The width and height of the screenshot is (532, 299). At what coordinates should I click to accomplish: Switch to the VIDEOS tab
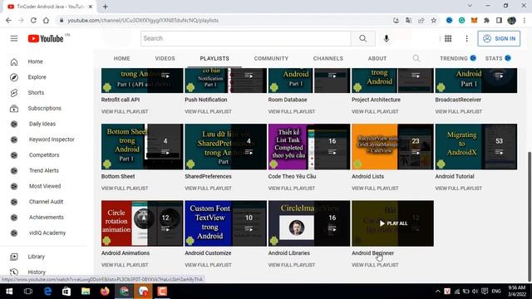point(165,59)
